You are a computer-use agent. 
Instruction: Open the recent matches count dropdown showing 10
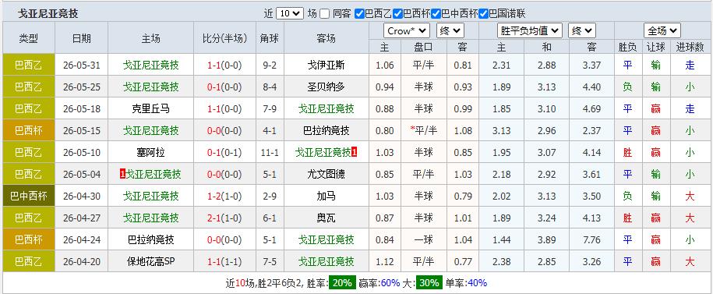pos(290,13)
